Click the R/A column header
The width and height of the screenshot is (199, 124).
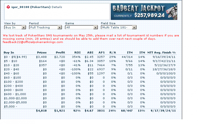[113, 53]
